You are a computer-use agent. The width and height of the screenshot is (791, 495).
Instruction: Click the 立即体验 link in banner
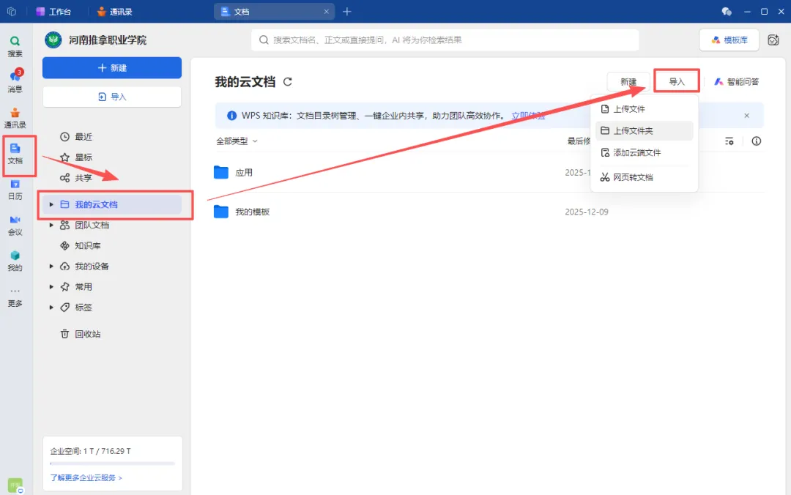[528, 116]
